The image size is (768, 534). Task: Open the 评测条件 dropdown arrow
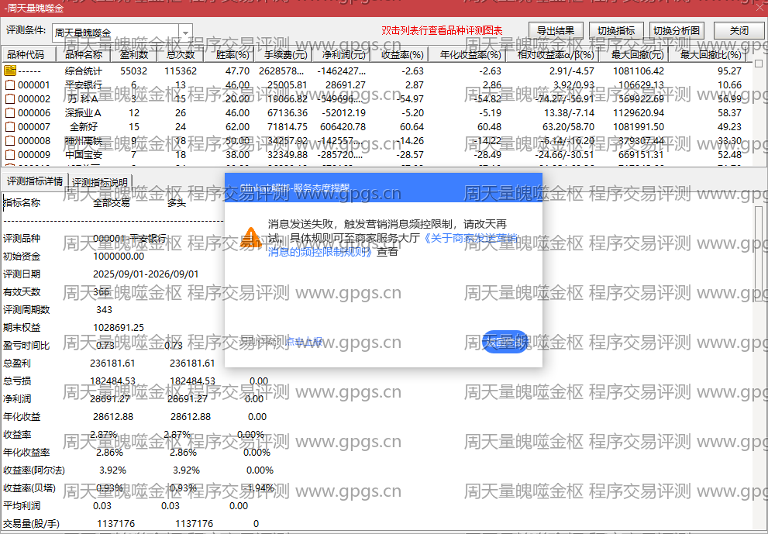click(186, 33)
